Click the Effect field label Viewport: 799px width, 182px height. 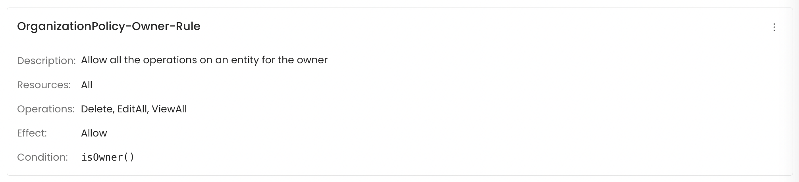click(x=32, y=133)
